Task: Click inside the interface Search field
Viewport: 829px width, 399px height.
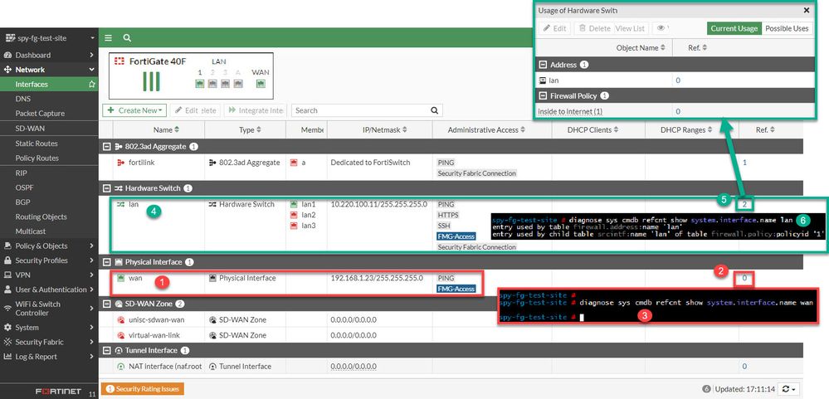Action: click(362, 110)
